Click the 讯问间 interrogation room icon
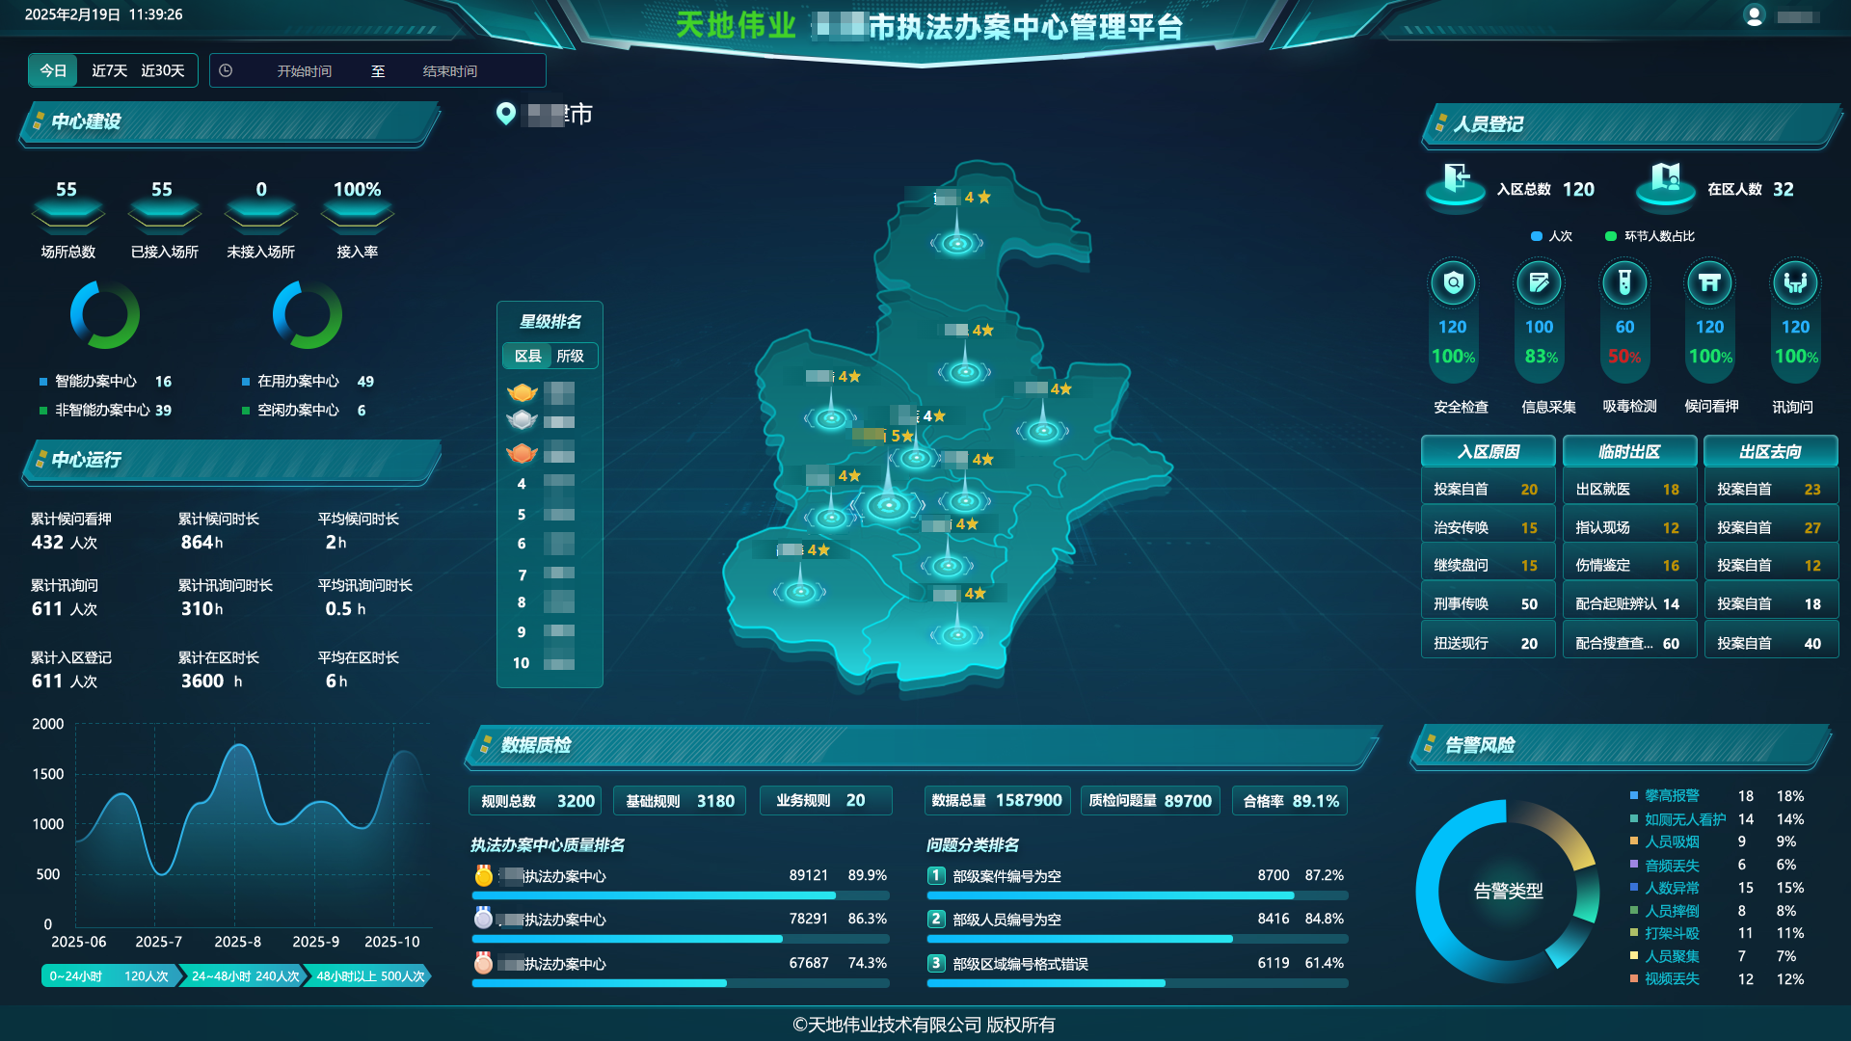1851x1041 pixels. click(1794, 283)
